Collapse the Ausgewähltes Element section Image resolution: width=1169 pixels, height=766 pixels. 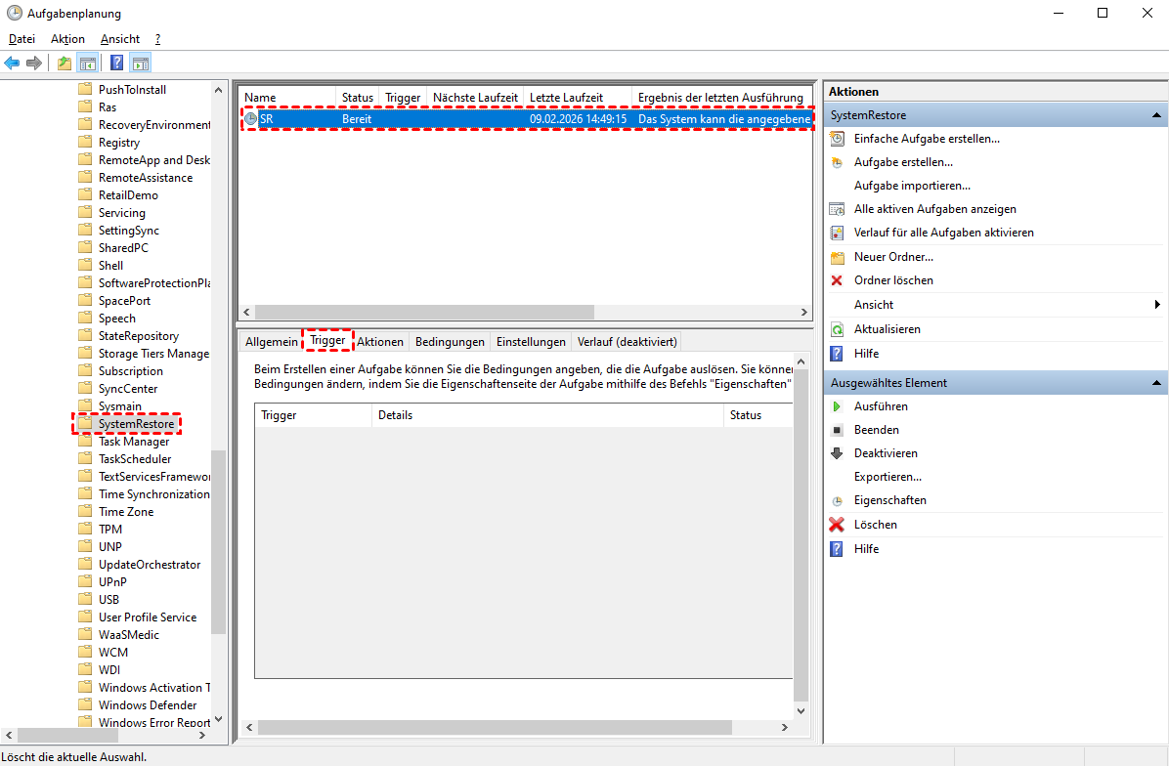[1156, 383]
